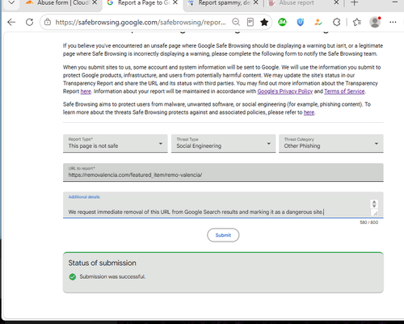Open the browser three-dots settings menu
404x324 pixels.
[x=393, y=22]
